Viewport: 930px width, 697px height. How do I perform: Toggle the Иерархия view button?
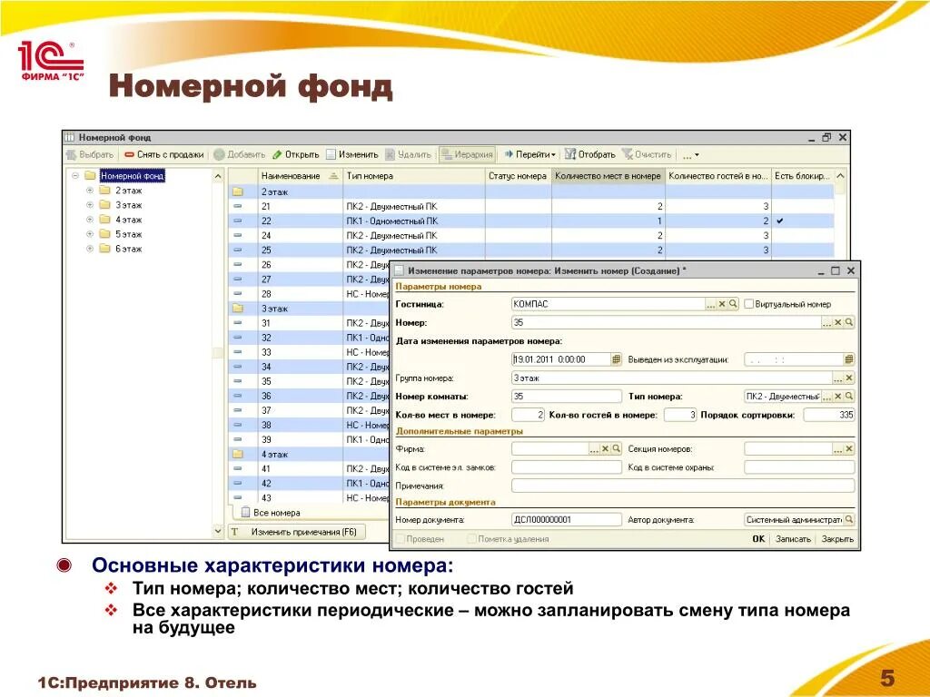(x=468, y=154)
